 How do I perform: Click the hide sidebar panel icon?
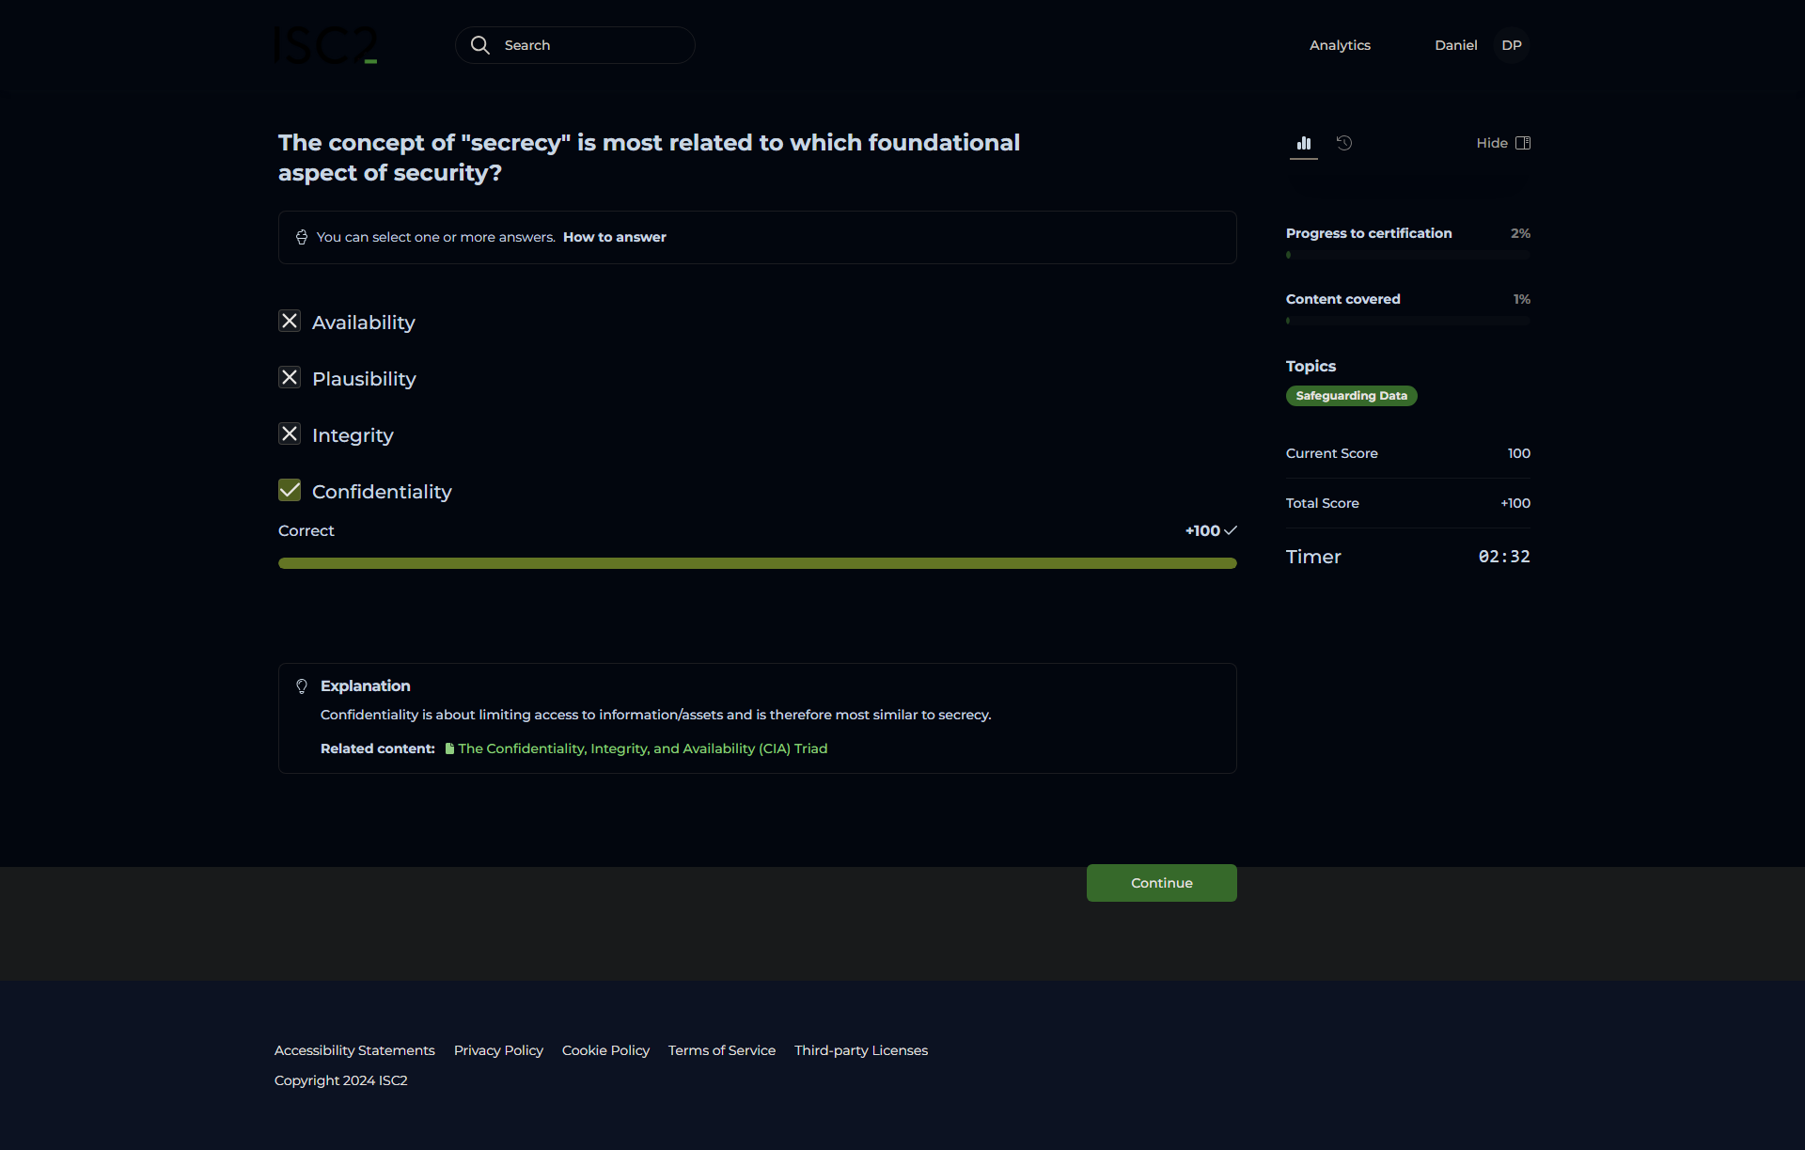1523,143
